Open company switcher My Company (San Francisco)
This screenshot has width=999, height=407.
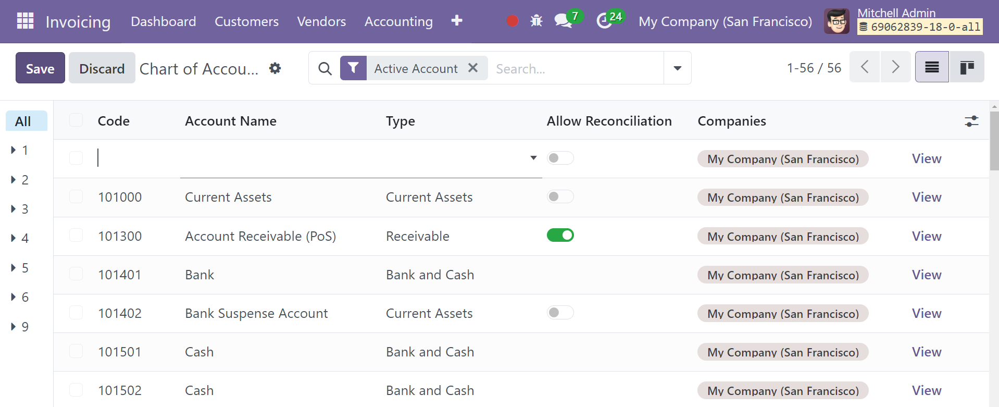tap(726, 21)
